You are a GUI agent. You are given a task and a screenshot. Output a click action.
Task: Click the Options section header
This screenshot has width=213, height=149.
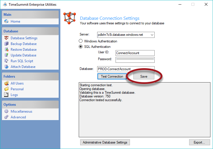[x=30, y=104]
